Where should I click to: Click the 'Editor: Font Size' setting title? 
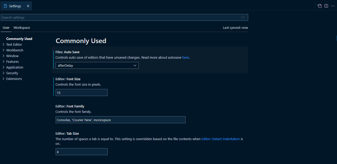tap(68, 79)
